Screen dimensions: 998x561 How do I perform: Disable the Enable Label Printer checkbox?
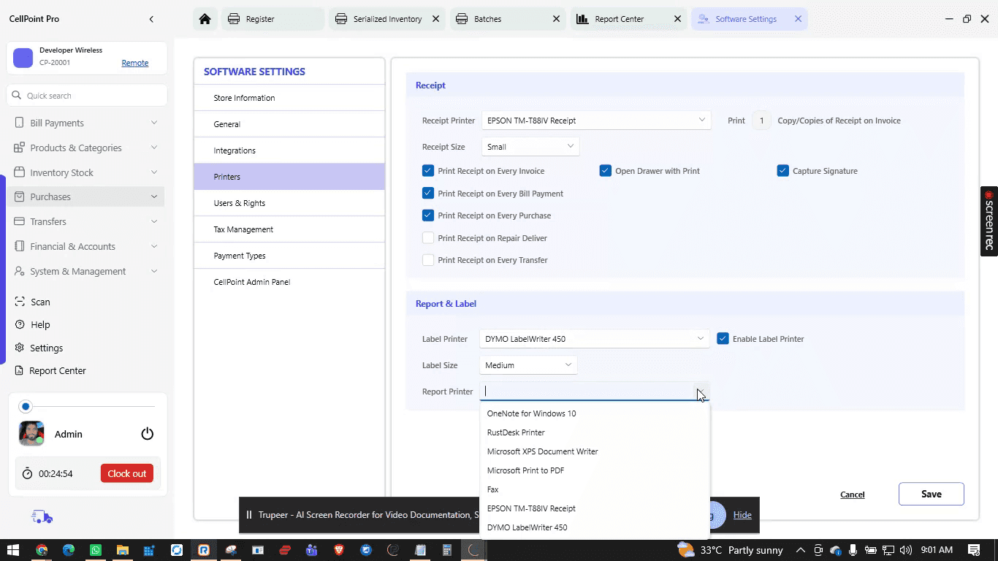(723, 339)
